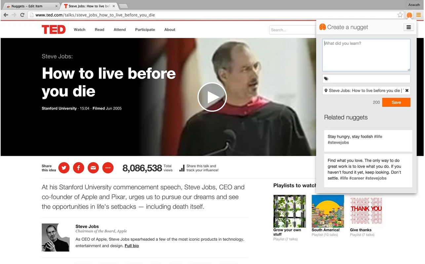
Task: Click the Nuggets brain extension icon
Action: click(409, 15)
